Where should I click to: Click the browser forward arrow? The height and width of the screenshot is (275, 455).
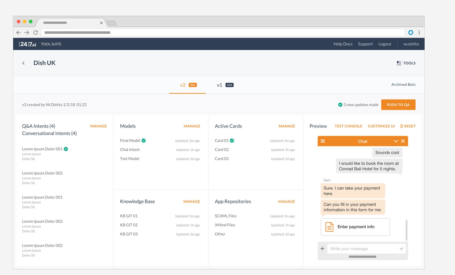point(27,32)
